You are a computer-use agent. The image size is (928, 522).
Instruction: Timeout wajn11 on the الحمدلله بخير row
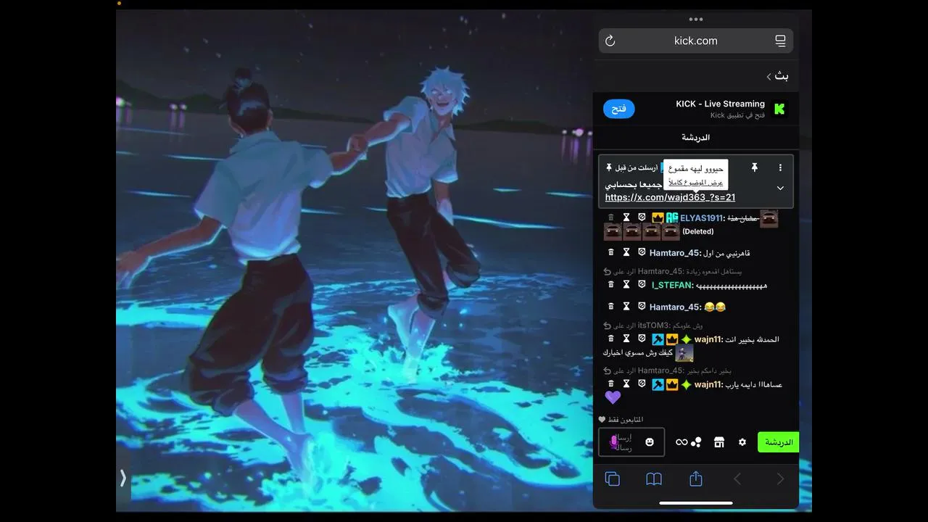coord(626,339)
